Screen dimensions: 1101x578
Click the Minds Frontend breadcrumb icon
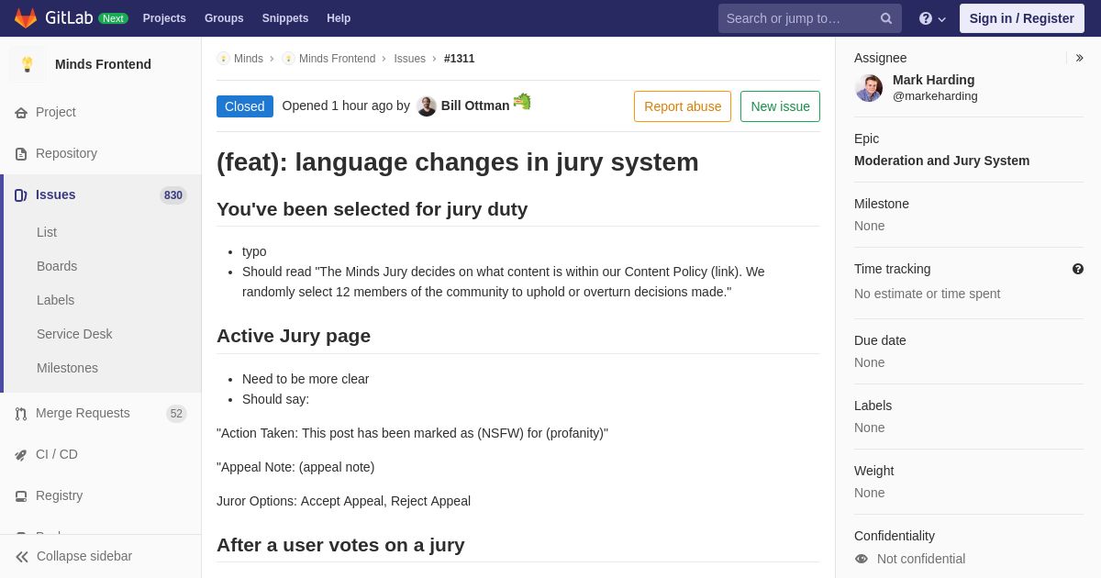288,59
